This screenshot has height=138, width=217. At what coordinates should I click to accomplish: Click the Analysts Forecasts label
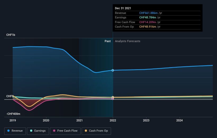coord(127,41)
